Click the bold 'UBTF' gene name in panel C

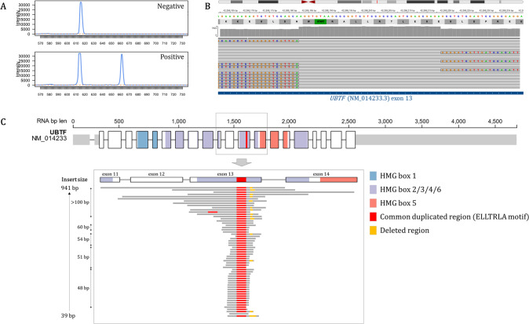click(x=58, y=133)
